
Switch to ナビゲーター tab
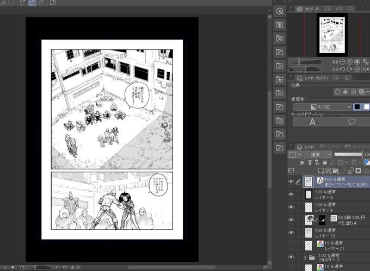309,9
